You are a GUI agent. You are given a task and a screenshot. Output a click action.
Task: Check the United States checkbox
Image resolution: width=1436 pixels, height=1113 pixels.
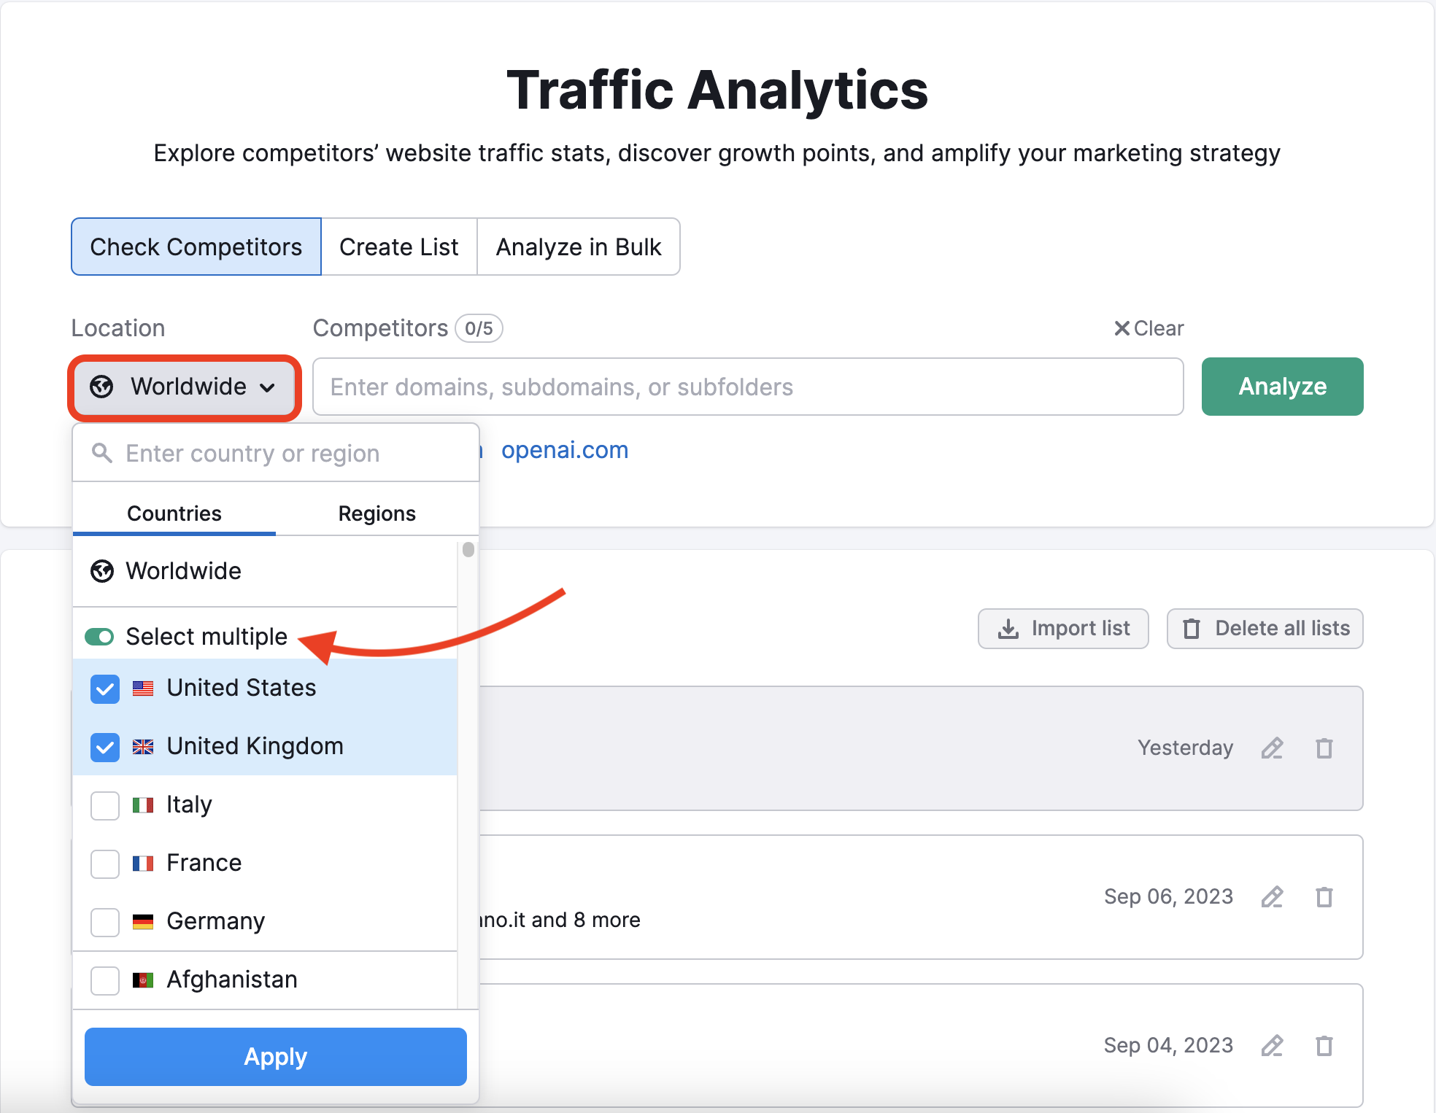click(104, 688)
